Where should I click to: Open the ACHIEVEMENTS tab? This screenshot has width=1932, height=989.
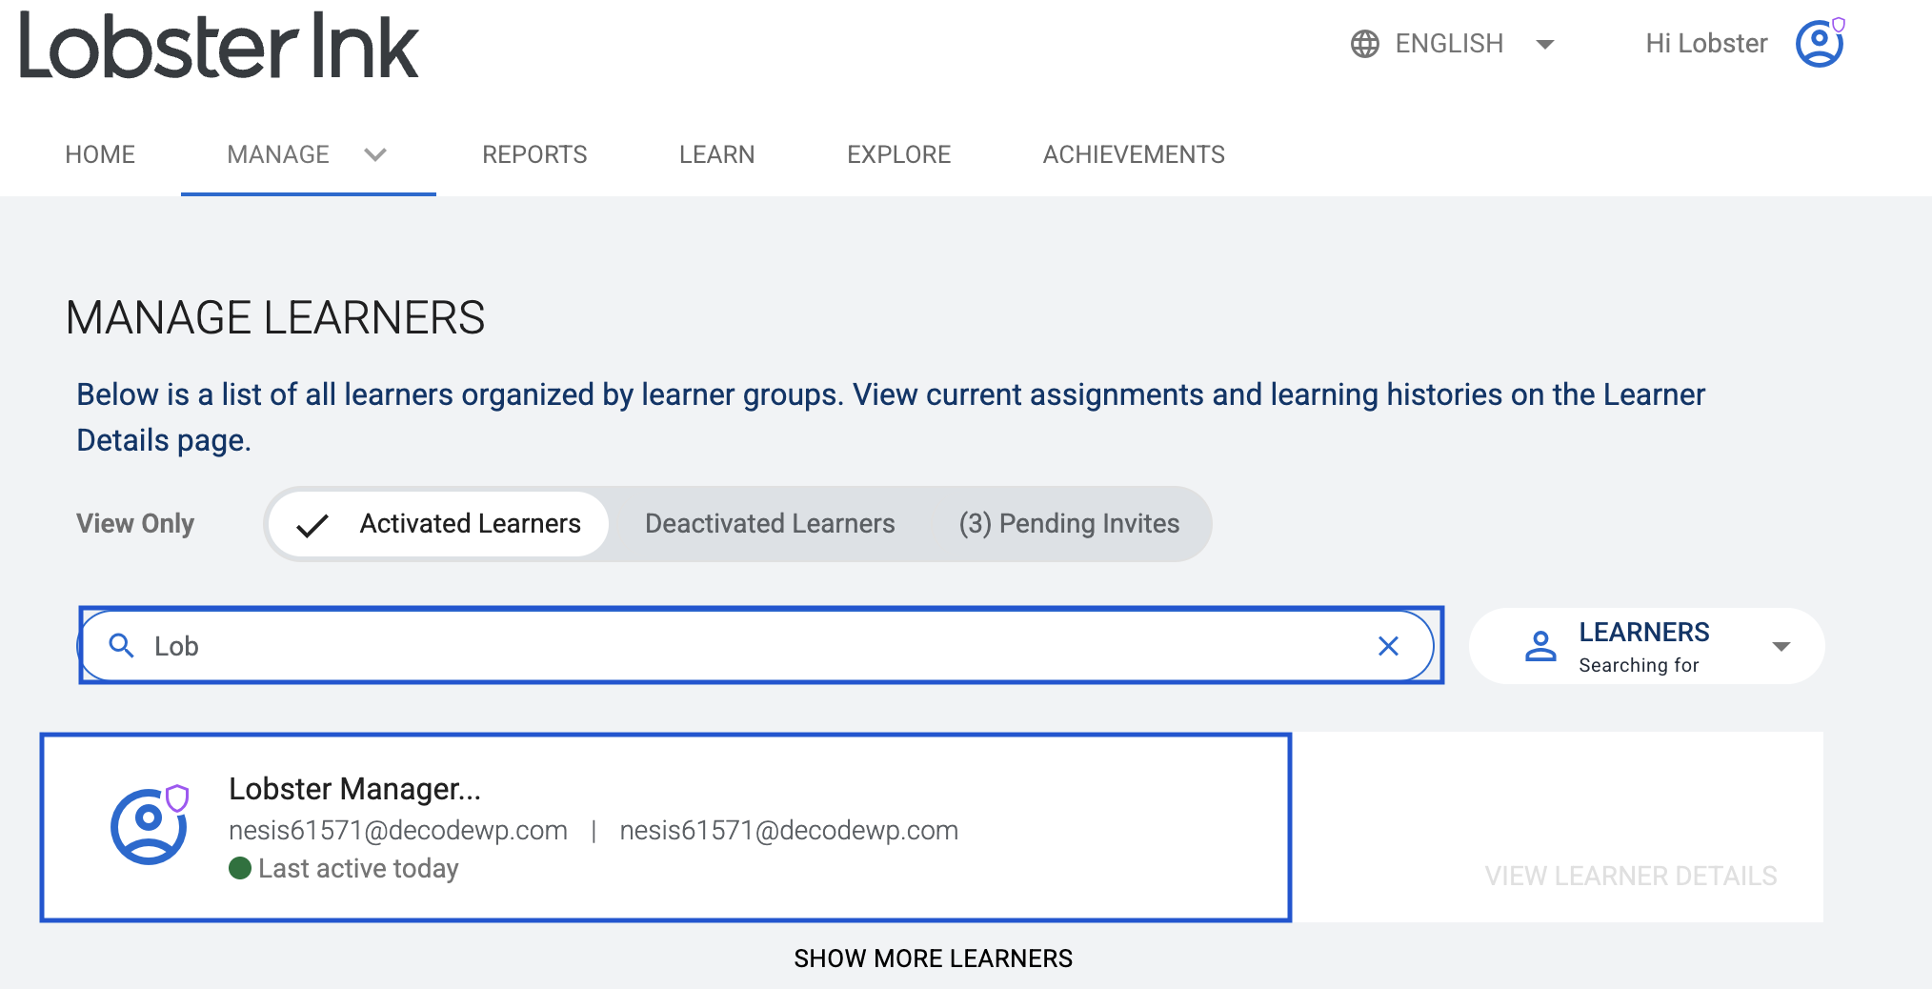pyautogui.click(x=1134, y=154)
